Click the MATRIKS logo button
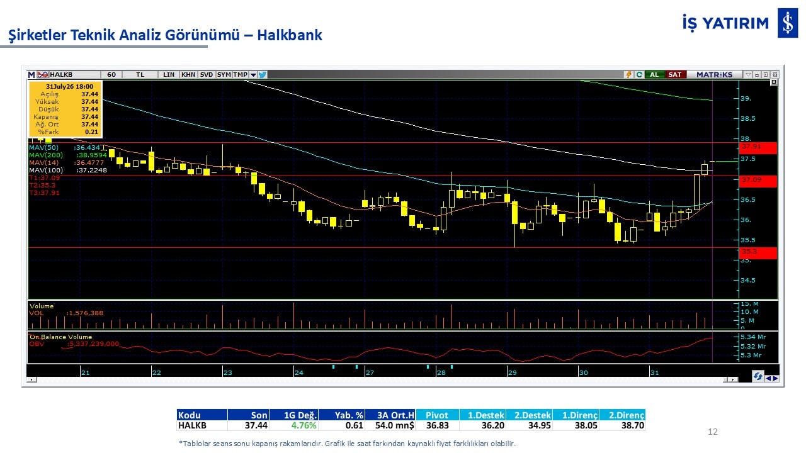This screenshot has width=806, height=453. click(x=714, y=74)
